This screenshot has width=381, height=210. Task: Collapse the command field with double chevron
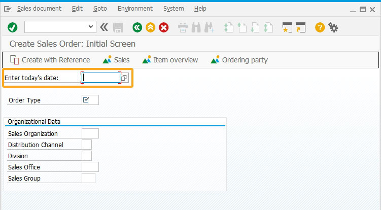pos(104,27)
